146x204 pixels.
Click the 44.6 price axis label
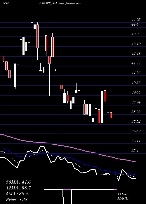point(135,24)
